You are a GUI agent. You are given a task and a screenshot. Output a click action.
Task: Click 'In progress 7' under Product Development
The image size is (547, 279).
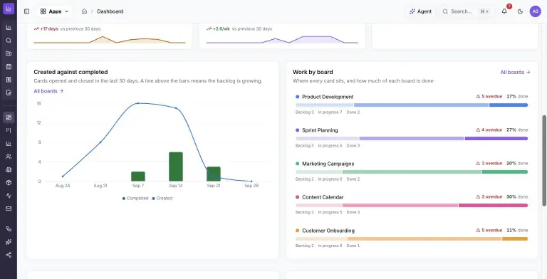(330, 112)
